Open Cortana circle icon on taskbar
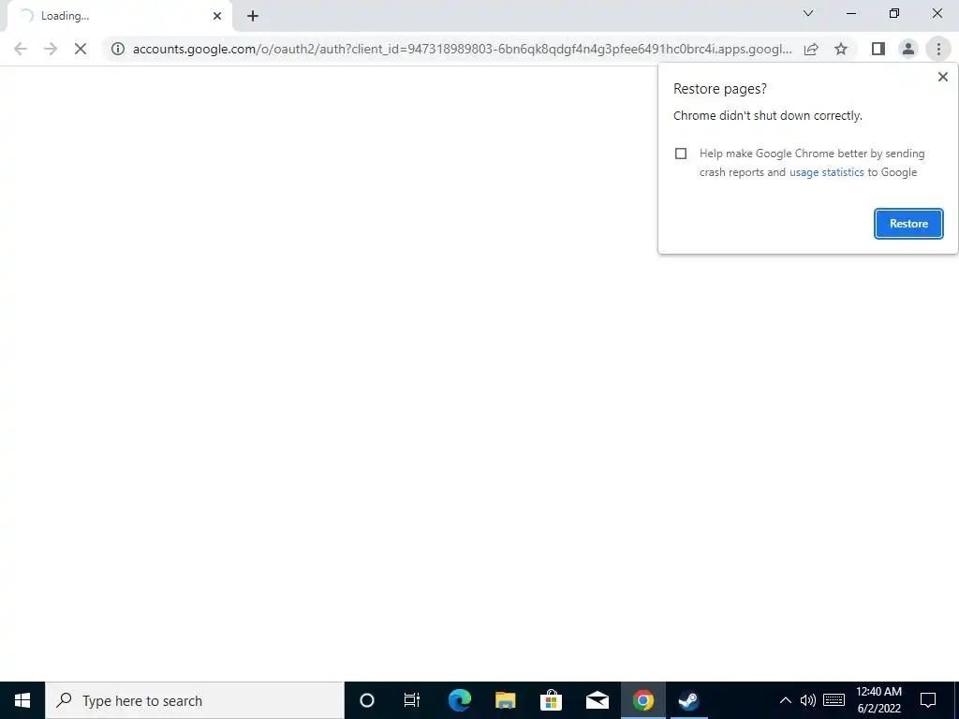Image resolution: width=959 pixels, height=719 pixels. pos(367,700)
